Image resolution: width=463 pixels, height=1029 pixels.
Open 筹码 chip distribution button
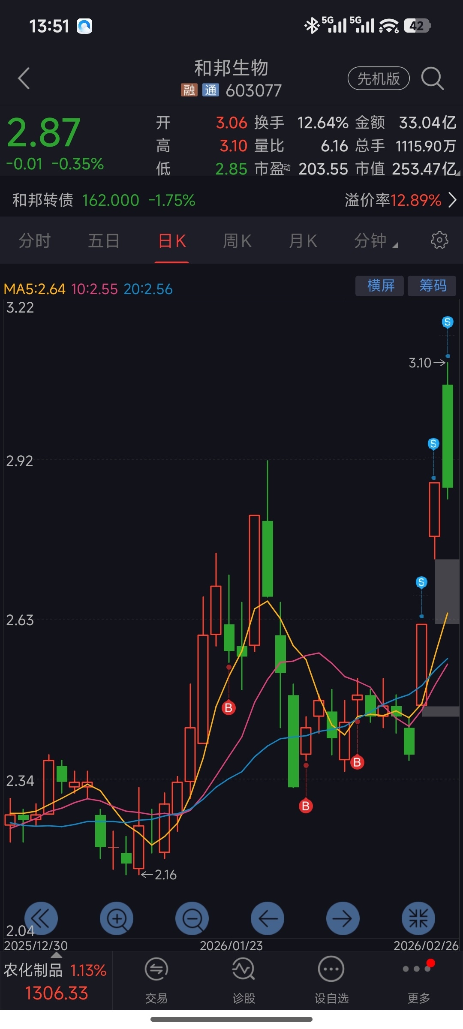coord(432,286)
